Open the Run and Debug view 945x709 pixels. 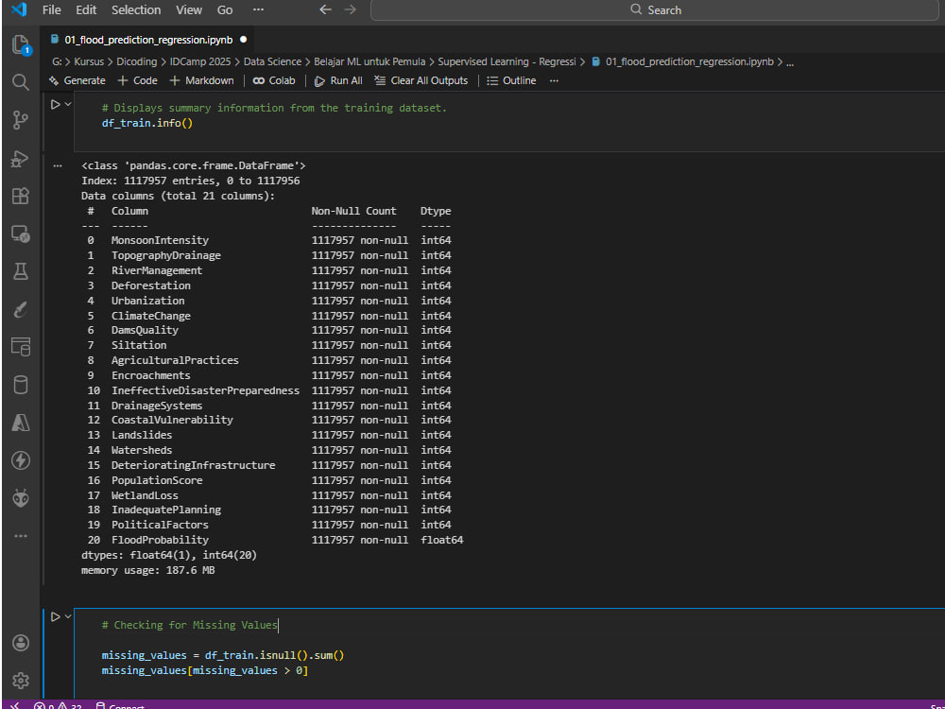pos(21,159)
